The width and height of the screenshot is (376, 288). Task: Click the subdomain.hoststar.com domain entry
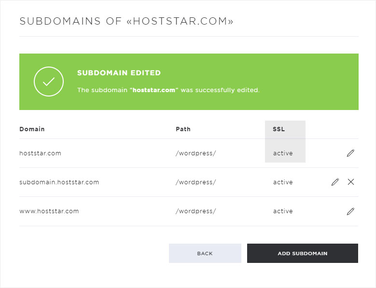pos(59,182)
